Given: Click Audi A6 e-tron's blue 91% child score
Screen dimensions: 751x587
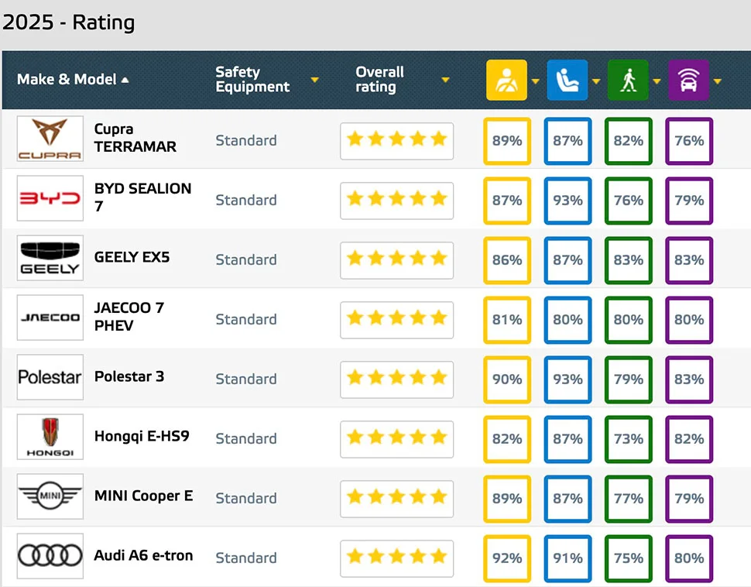Looking at the screenshot, I should click(x=568, y=558).
